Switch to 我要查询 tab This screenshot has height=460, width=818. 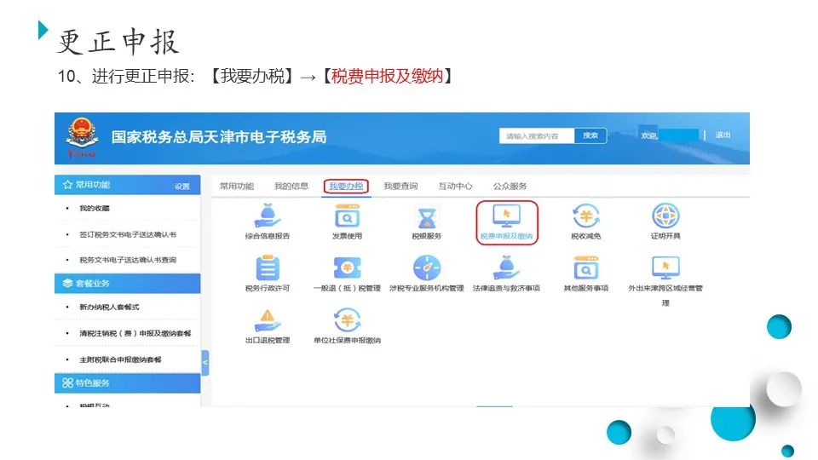400,187
